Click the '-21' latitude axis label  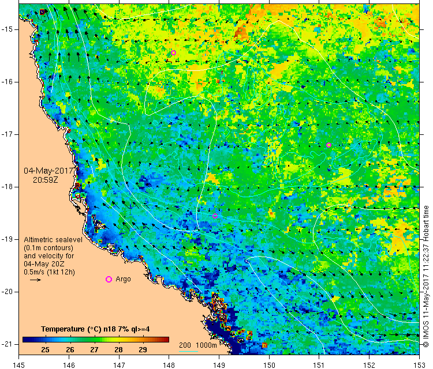pos(6,344)
